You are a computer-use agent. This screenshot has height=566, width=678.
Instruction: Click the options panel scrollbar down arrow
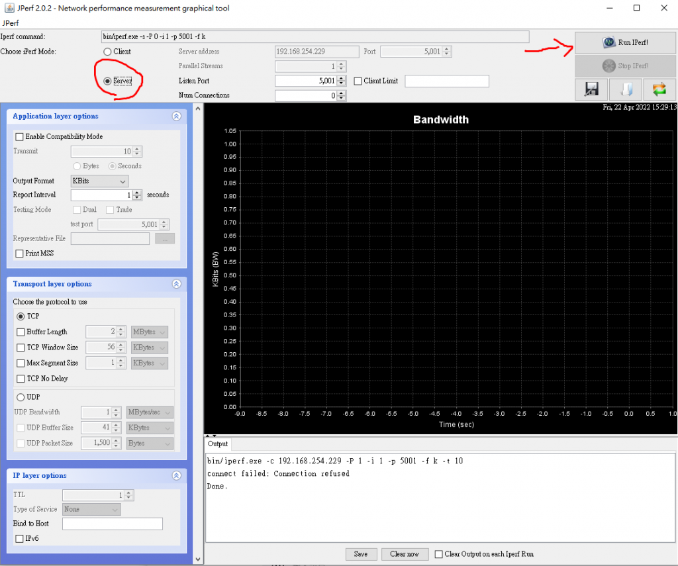click(x=197, y=559)
